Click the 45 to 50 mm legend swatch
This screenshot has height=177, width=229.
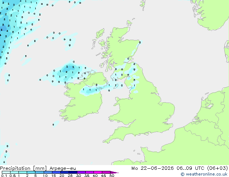106,172
